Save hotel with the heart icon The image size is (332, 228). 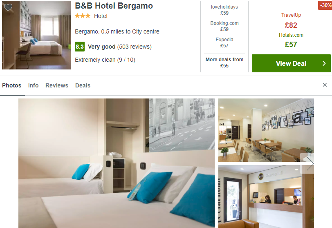(x=8, y=7)
